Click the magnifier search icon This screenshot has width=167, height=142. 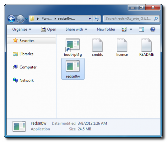pyautogui.click(x=156, y=18)
